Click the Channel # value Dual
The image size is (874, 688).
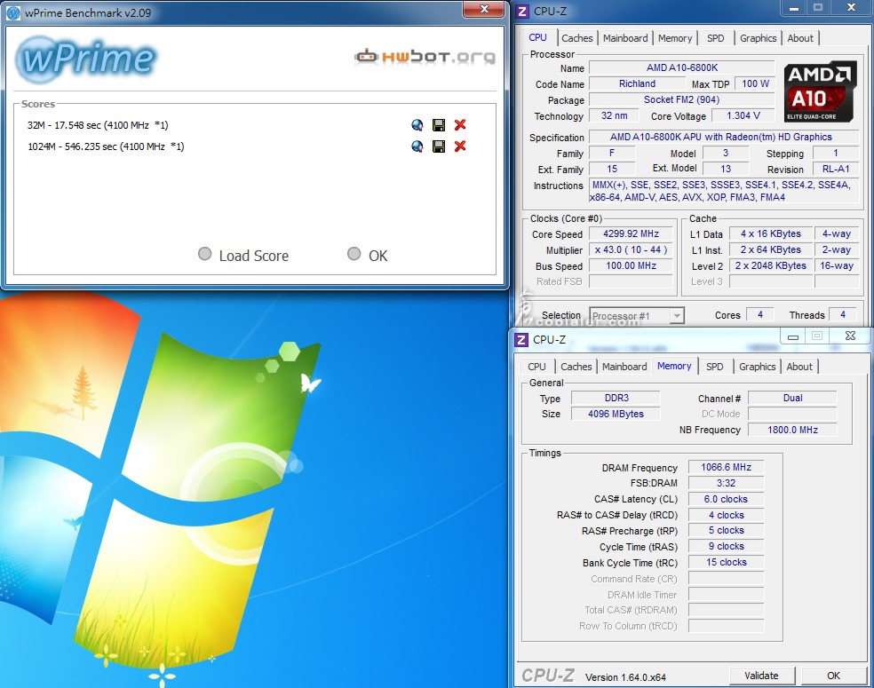click(792, 398)
